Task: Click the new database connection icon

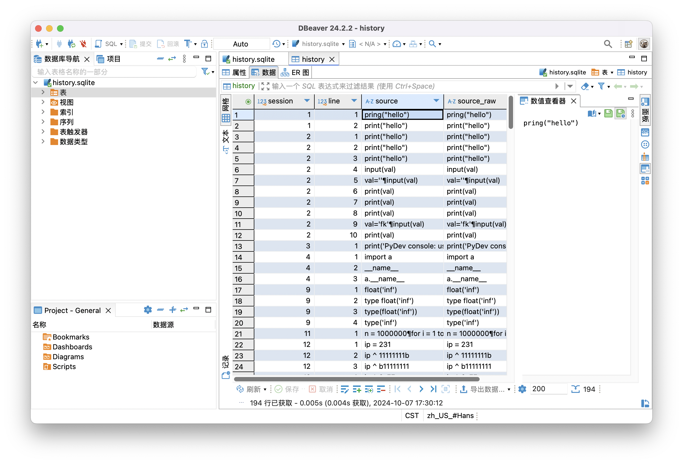Action: [x=39, y=44]
